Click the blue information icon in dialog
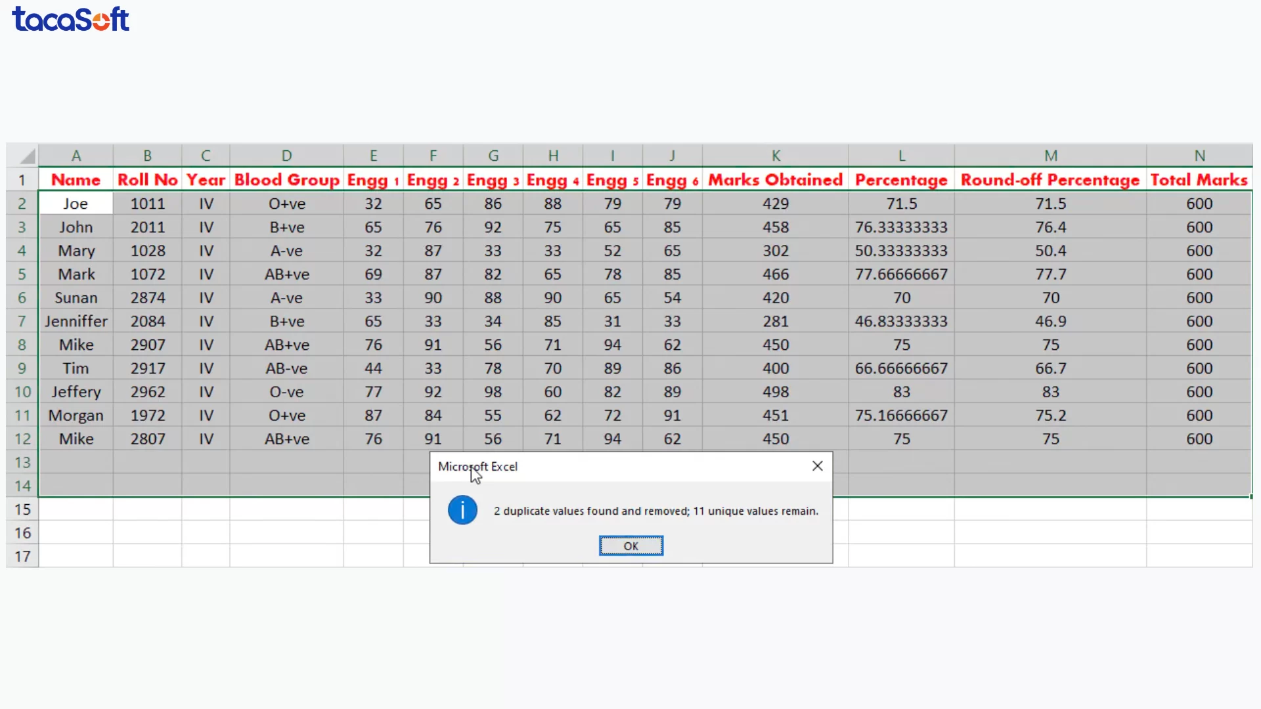 pos(462,510)
